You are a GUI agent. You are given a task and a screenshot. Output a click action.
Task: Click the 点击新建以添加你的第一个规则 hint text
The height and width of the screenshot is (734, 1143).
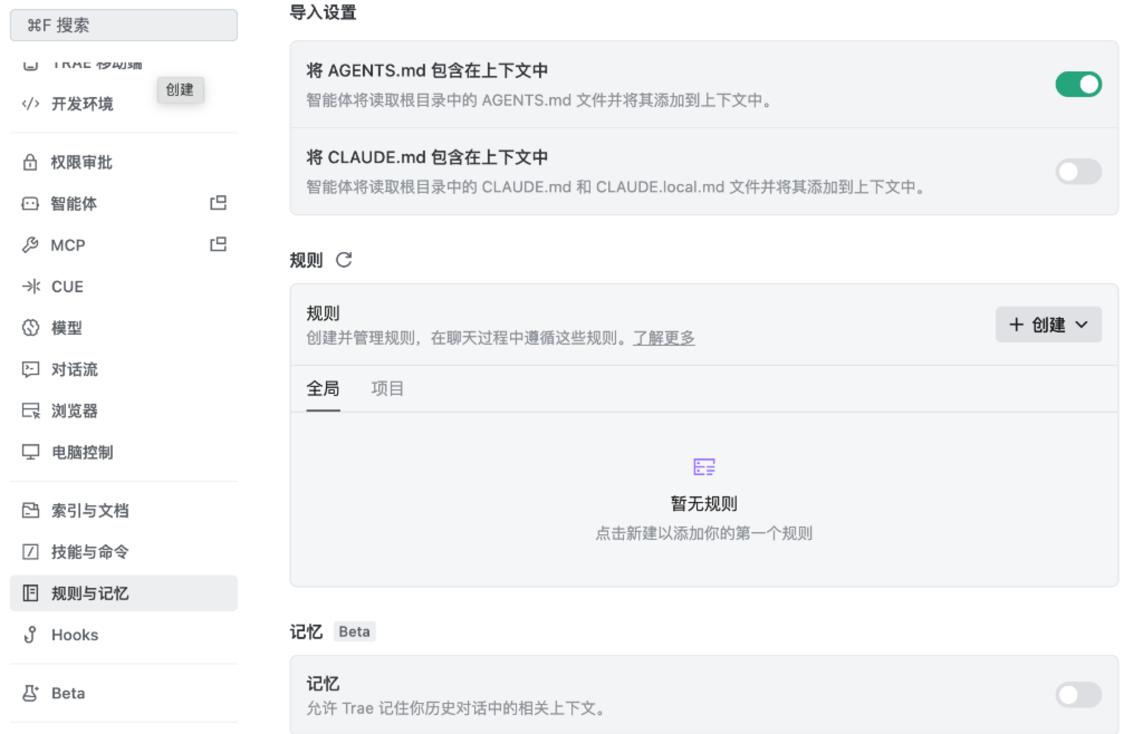(704, 533)
